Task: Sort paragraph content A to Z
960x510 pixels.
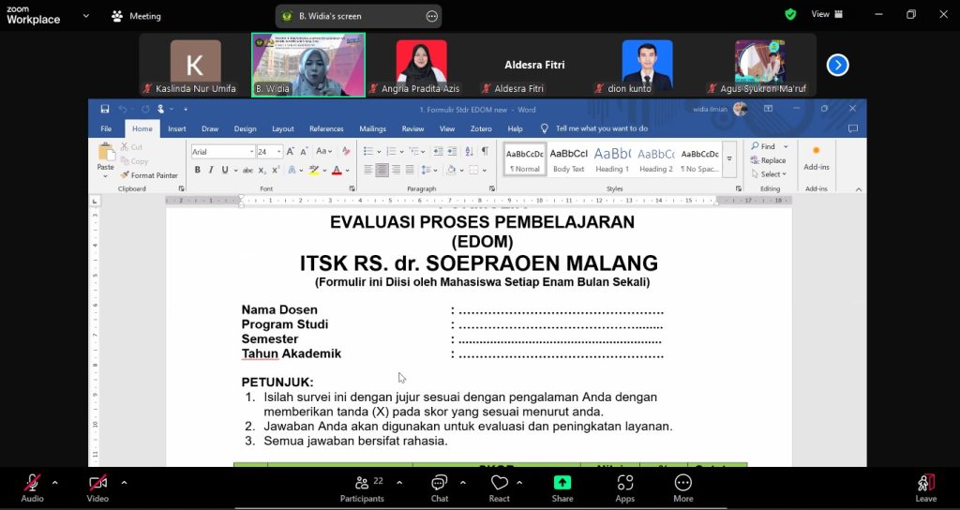Action: point(469,151)
